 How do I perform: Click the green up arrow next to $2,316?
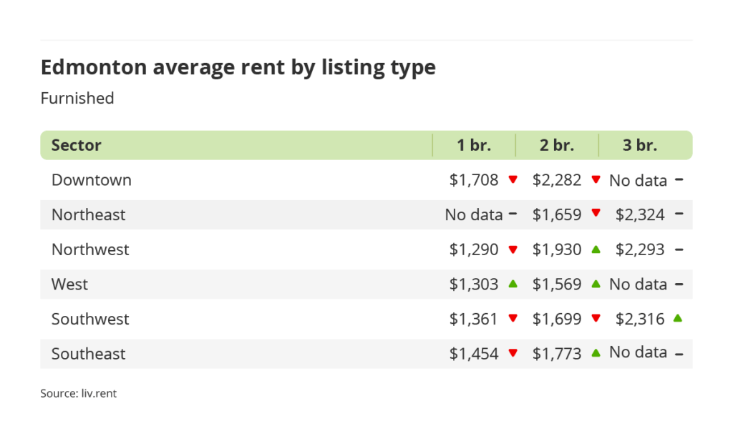(678, 318)
